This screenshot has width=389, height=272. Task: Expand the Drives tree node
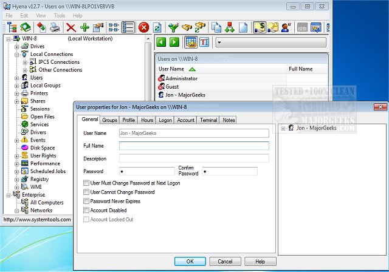pyautogui.click(x=16, y=47)
